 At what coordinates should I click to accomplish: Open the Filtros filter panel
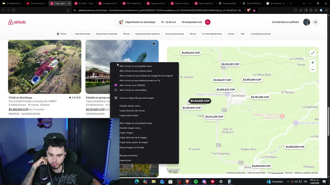click(62, 34)
